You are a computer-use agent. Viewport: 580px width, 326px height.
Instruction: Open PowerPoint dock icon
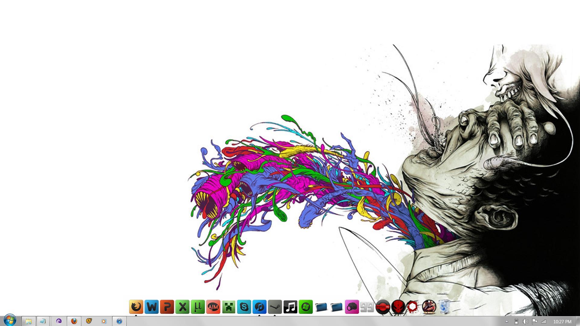pyautogui.click(x=167, y=307)
